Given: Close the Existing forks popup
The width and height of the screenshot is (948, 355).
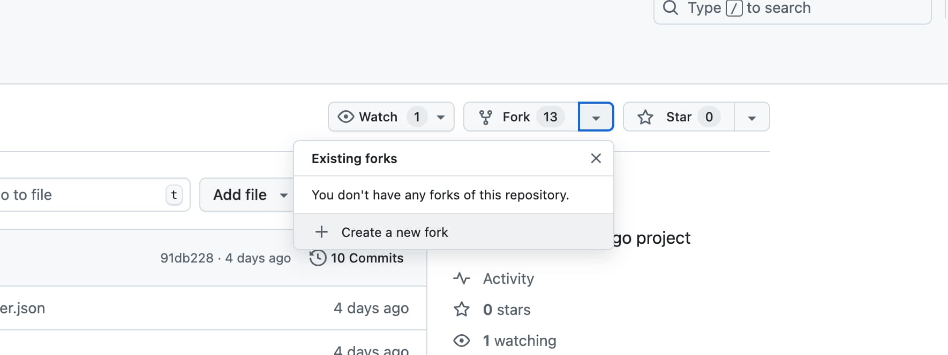Looking at the screenshot, I should click(x=596, y=158).
